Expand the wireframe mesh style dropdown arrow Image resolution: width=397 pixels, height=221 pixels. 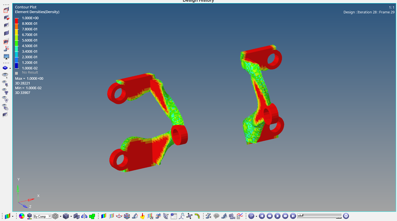(60, 216)
